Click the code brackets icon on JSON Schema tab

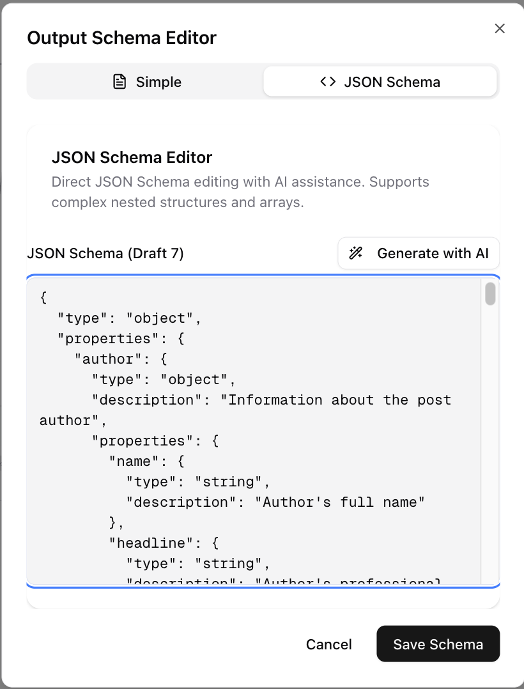pos(328,81)
